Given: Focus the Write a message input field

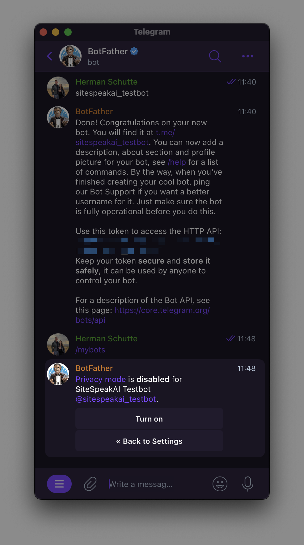Looking at the screenshot, I should point(154,484).
